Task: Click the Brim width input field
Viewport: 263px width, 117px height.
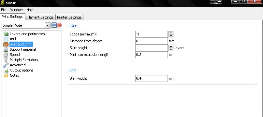Action: click(152, 79)
